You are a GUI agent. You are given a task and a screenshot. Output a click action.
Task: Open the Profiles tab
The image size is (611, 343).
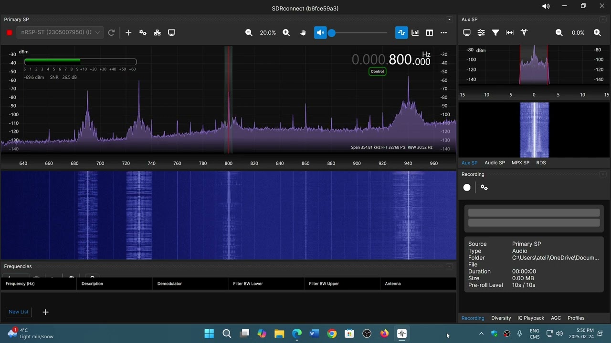(x=576, y=318)
